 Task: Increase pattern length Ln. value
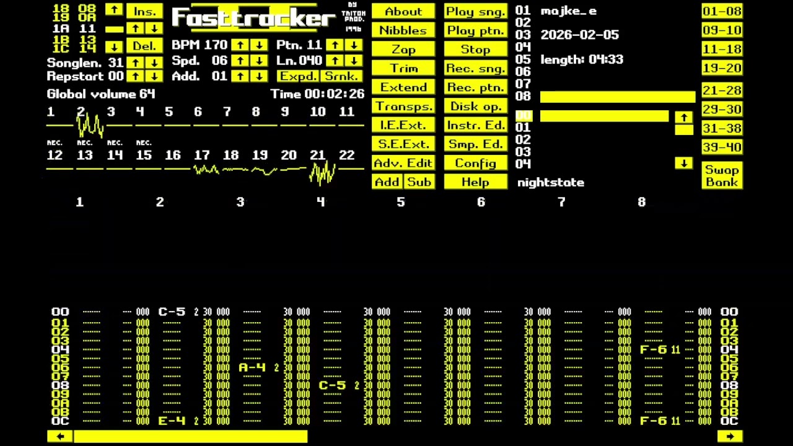(335, 61)
